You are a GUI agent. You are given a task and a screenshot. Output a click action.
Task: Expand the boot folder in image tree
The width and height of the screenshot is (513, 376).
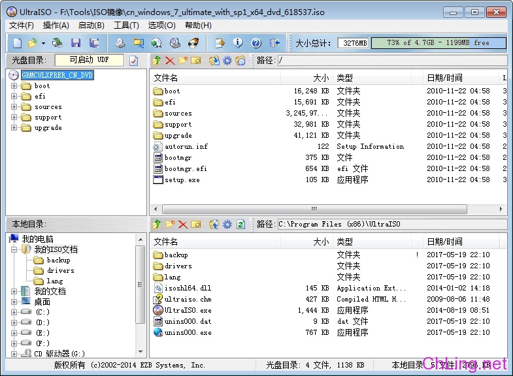pyautogui.click(x=14, y=86)
